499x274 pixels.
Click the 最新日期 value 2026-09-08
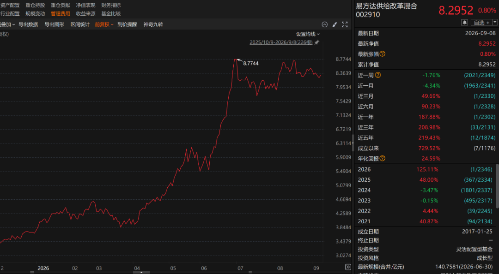pyautogui.click(x=480, y=33)
